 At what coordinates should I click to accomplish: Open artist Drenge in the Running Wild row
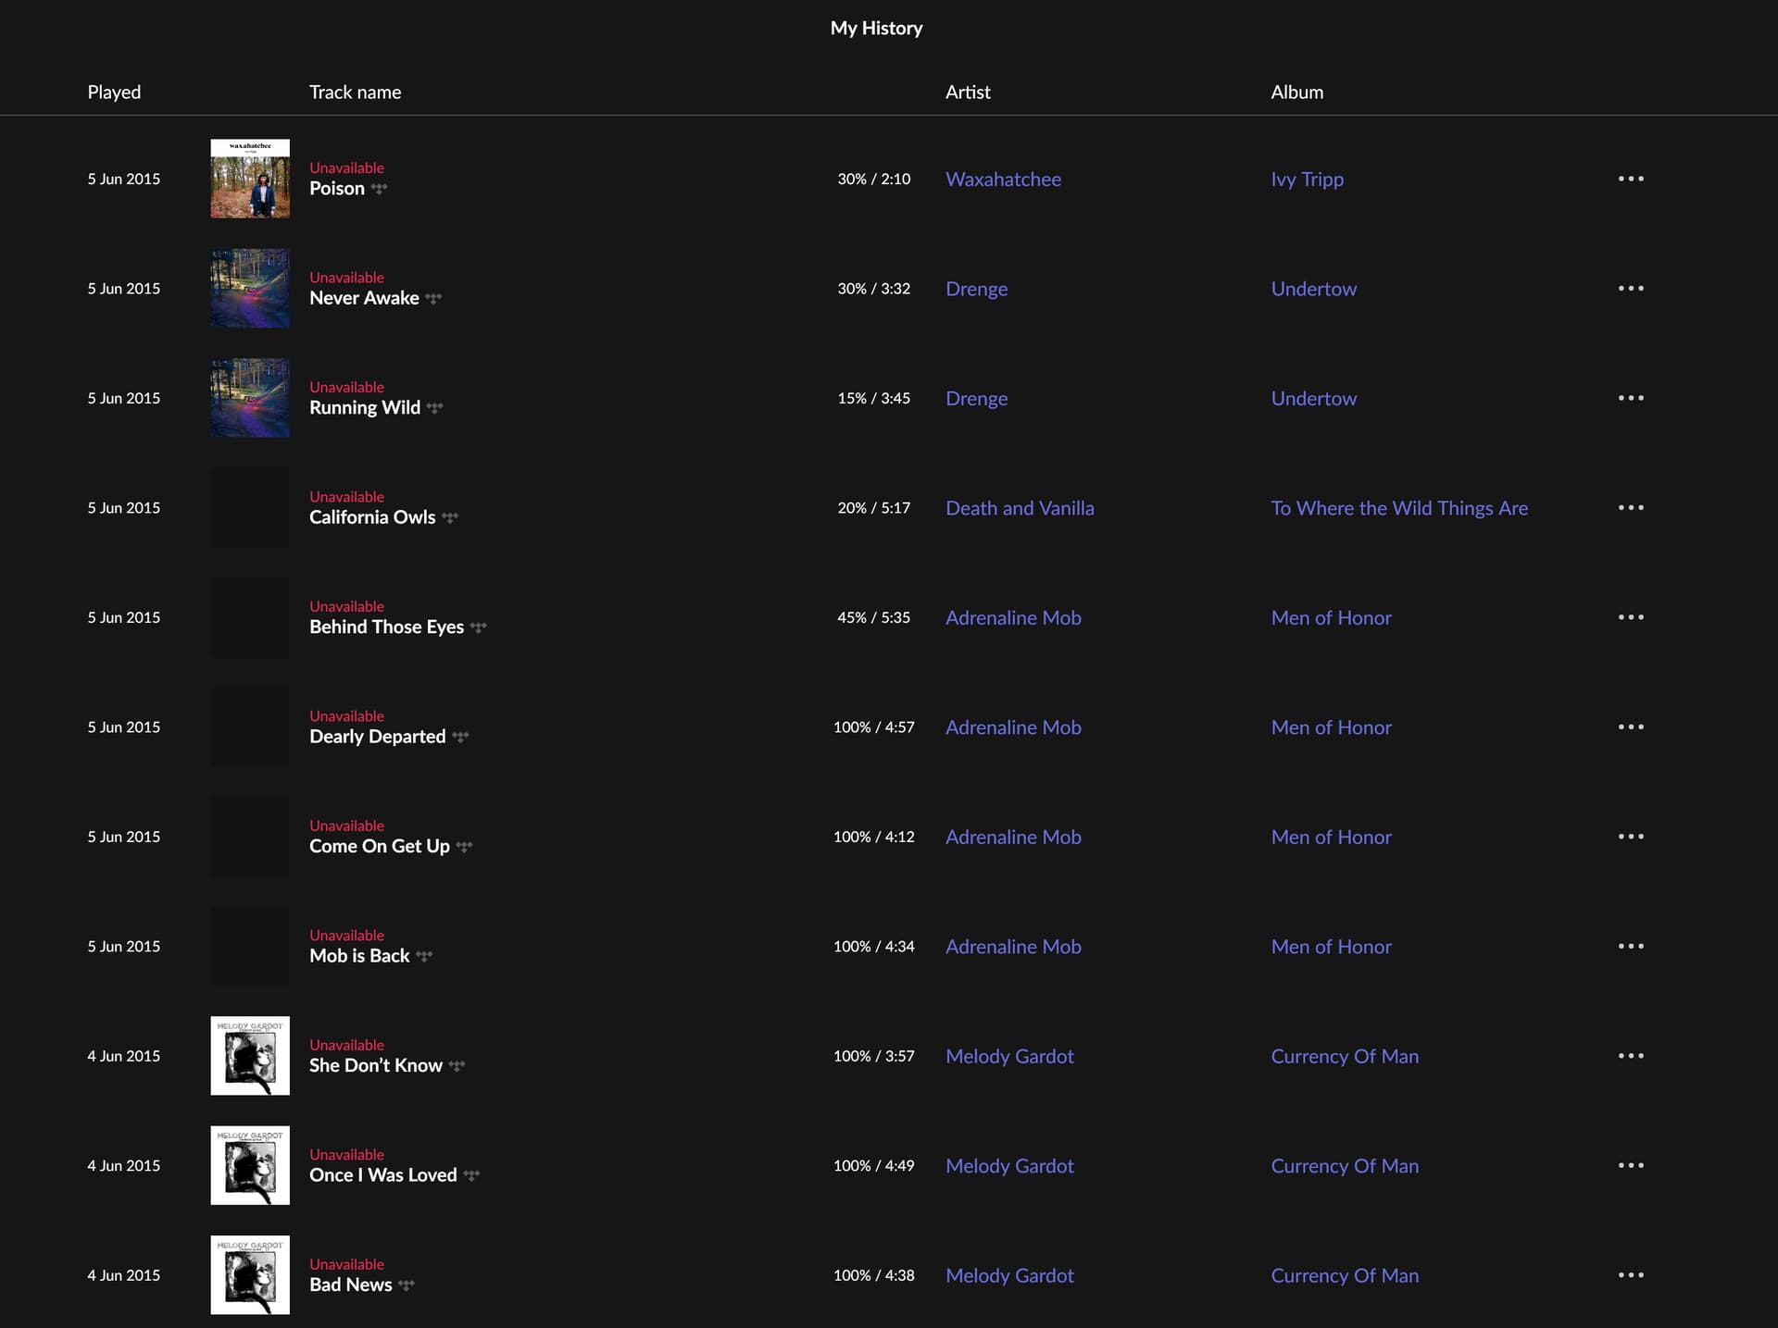point(976,399)
